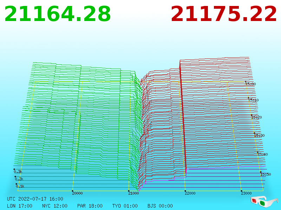This screenshot has height=210, width=281.
Task: Click the 15:50 time axis marker
Action: point(266,174)
